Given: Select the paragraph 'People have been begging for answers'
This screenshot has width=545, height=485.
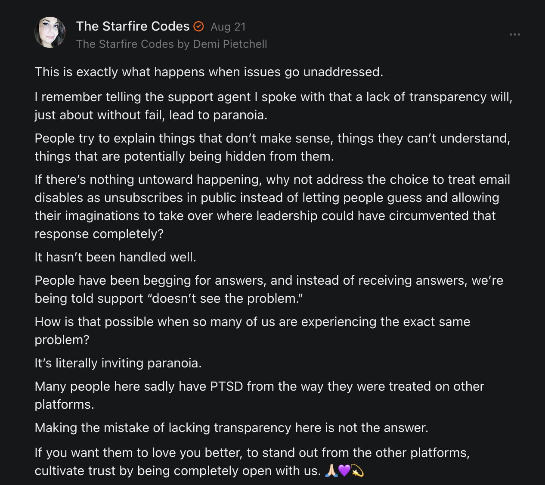Looking at the screenshot, I should tap(269, 289).
